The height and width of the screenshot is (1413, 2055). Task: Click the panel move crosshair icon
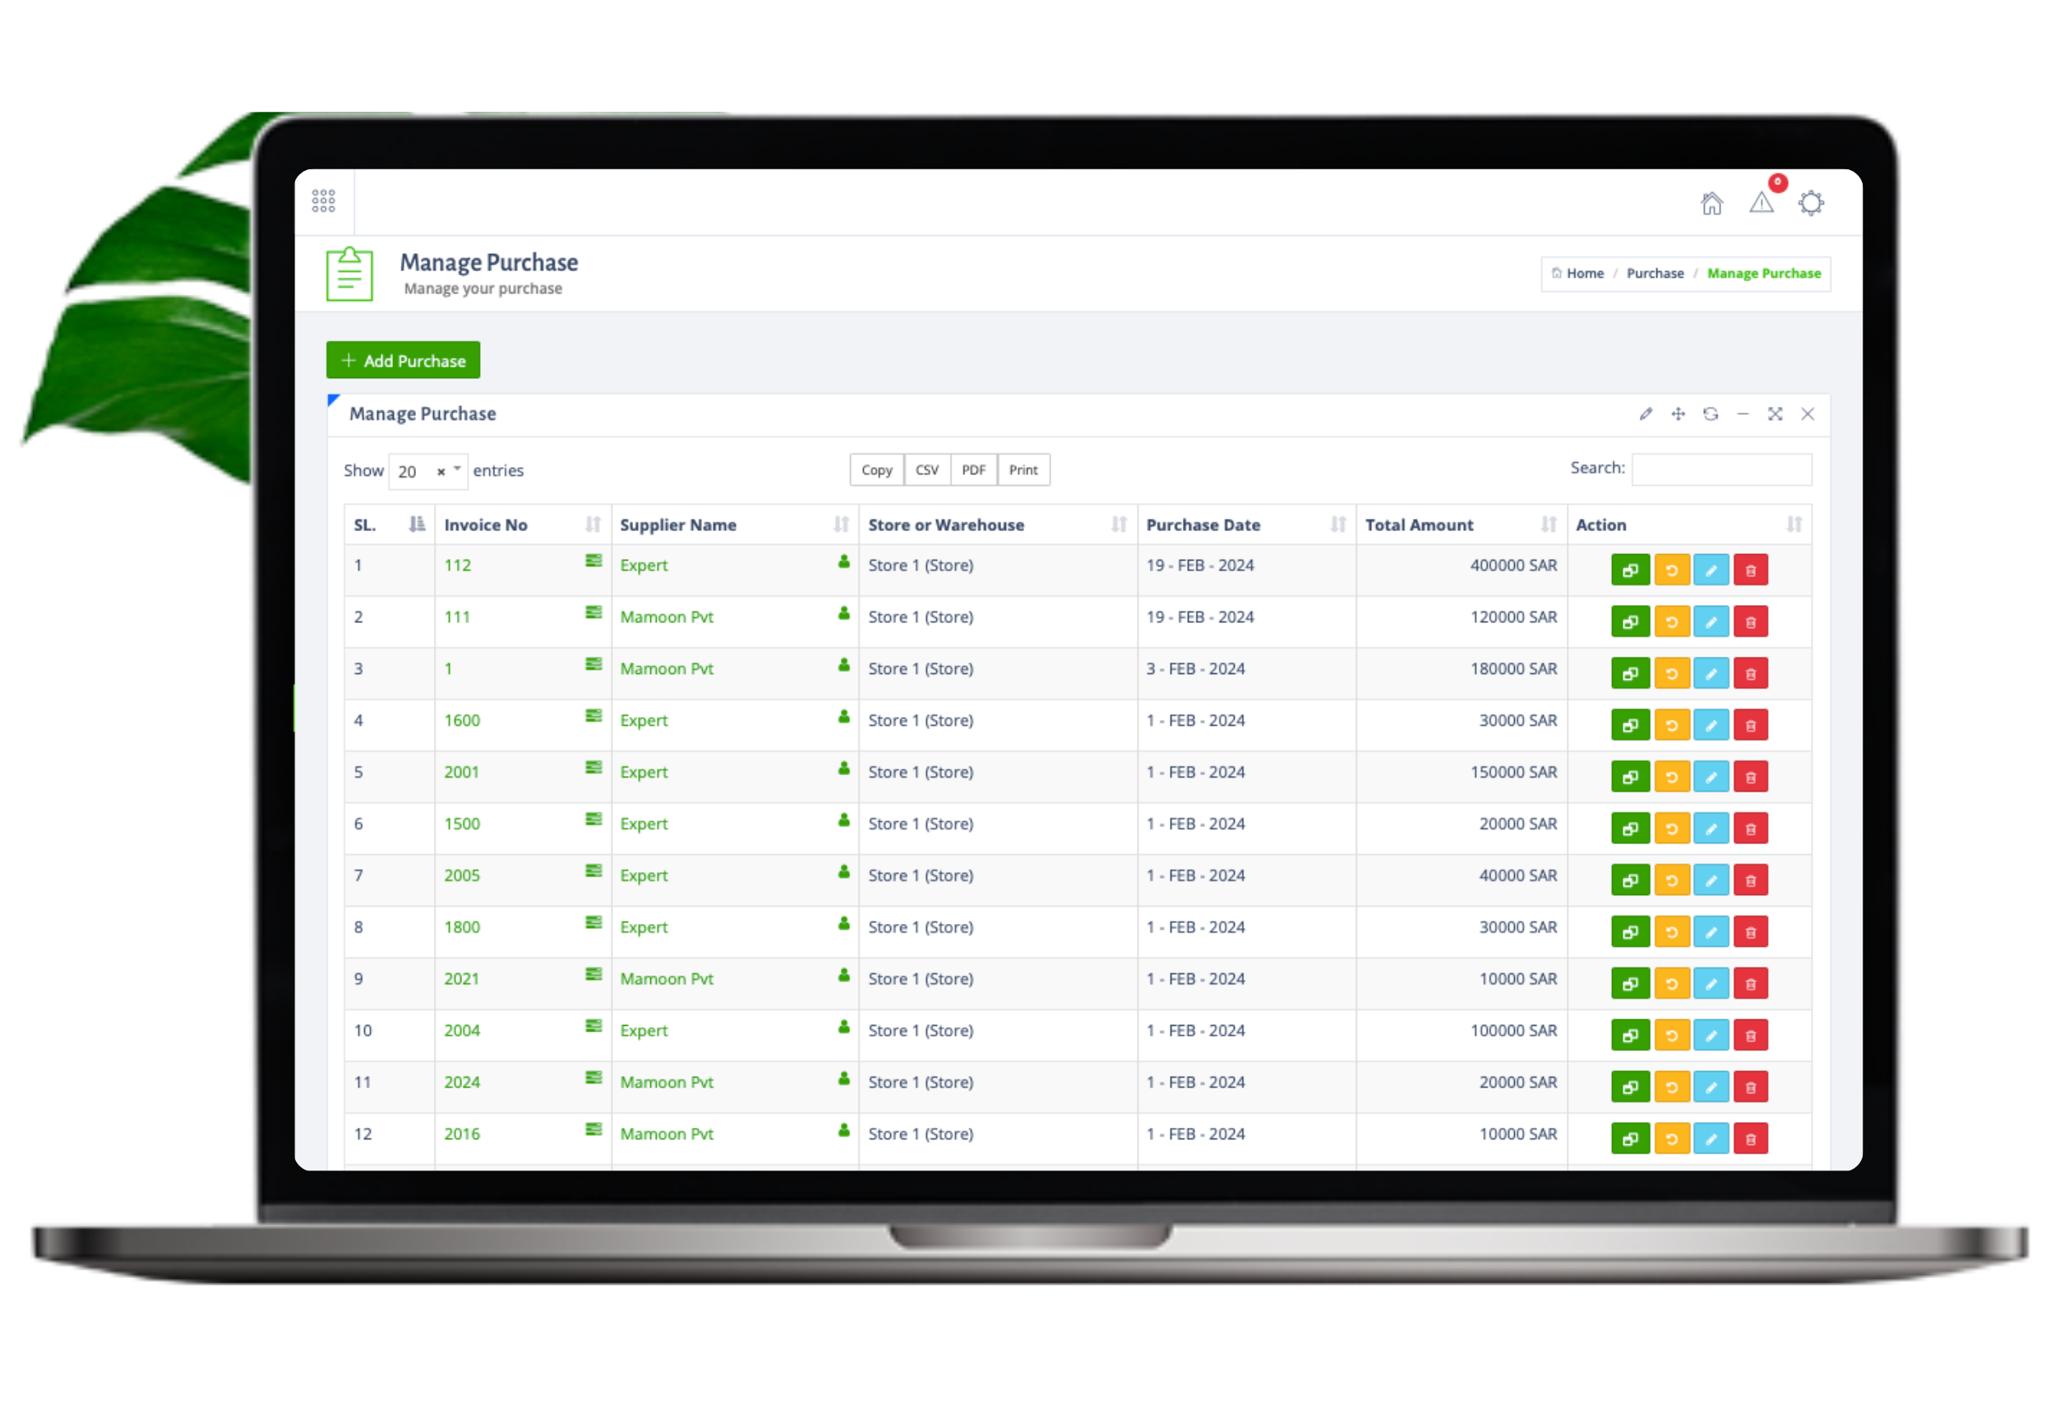click(1677, 414)
